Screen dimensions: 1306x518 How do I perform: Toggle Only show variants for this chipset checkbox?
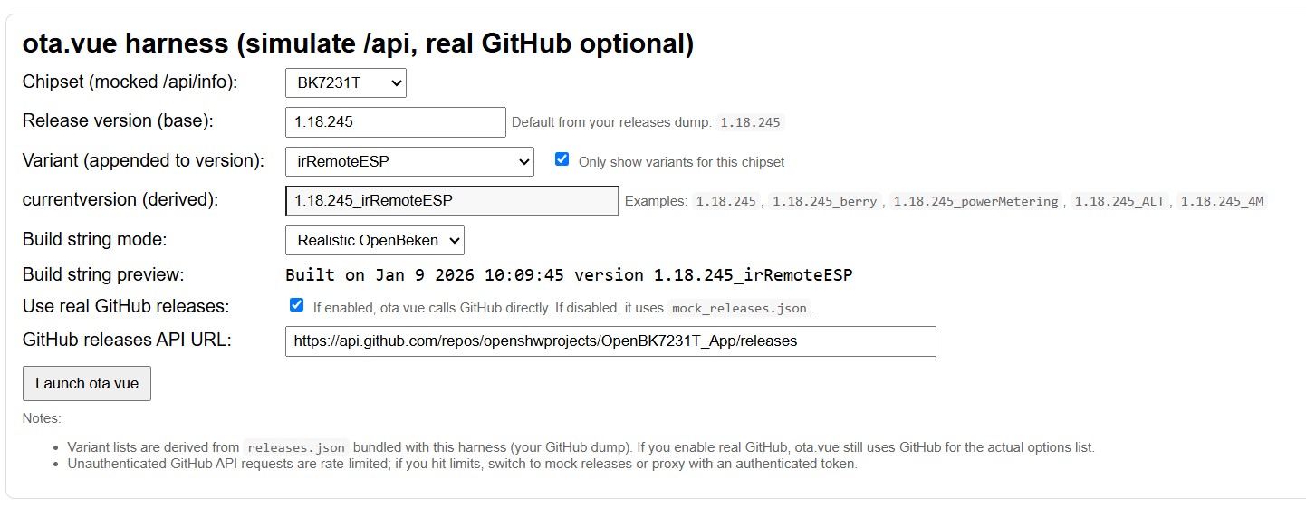[x=562, y=159]
